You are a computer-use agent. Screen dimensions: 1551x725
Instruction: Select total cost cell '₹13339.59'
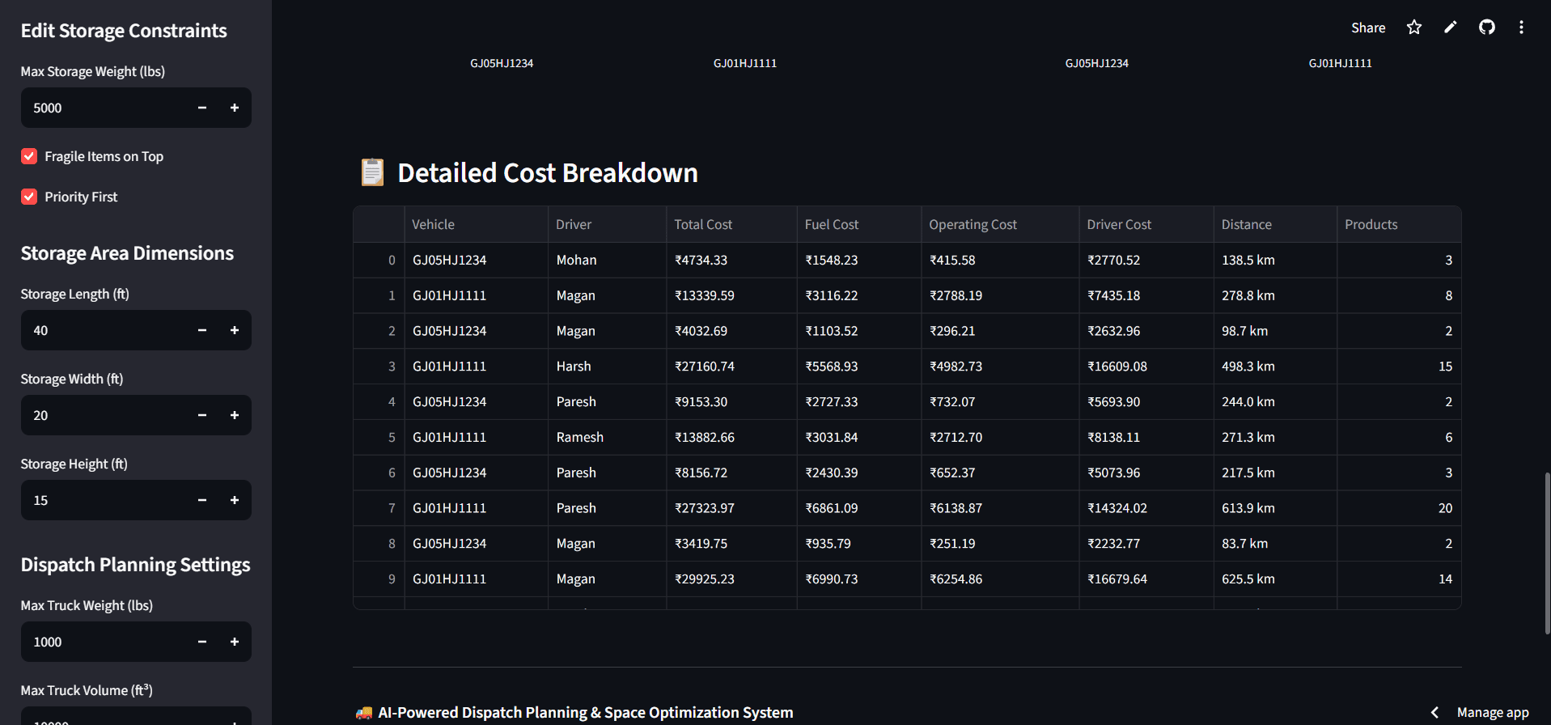pyautogui.click(x=731, y=295)
